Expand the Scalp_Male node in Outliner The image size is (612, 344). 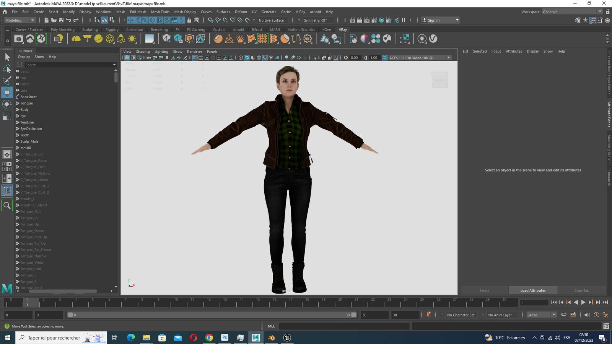coord(18,141)
